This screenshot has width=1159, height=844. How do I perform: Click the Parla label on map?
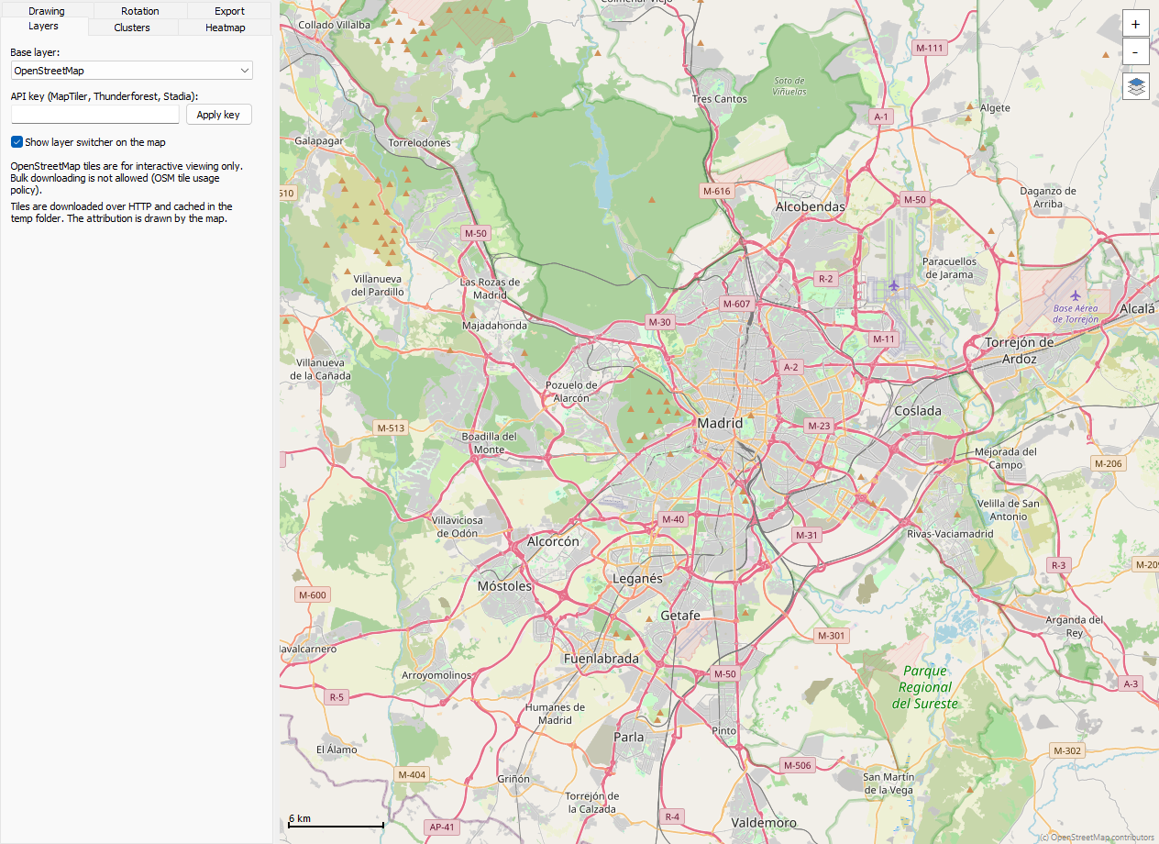629,737
